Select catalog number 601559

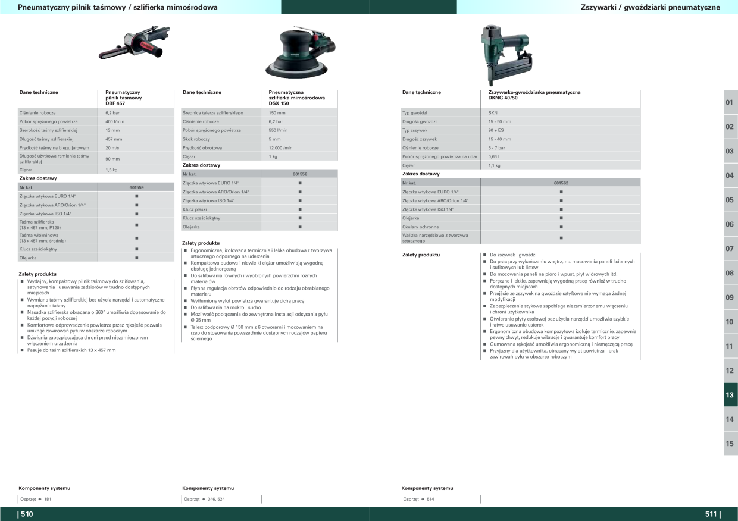tap(136, 187)
